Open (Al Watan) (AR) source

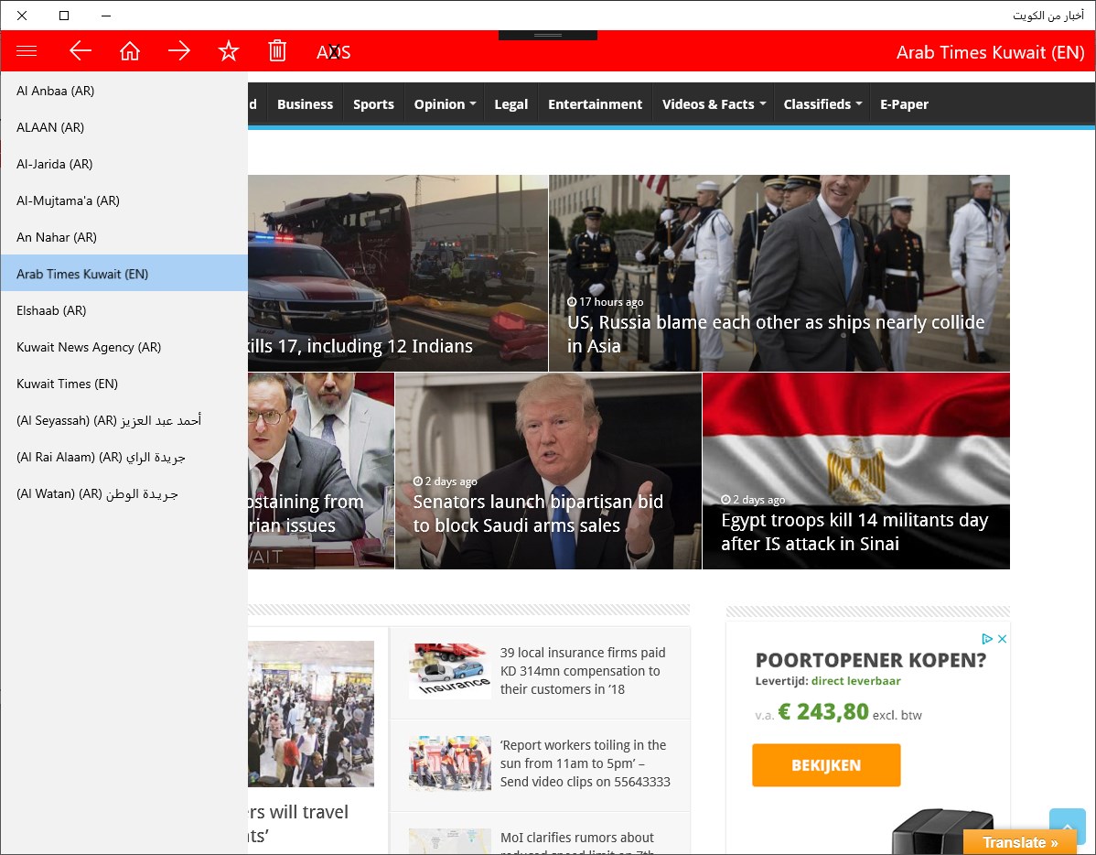pos(124,493)
